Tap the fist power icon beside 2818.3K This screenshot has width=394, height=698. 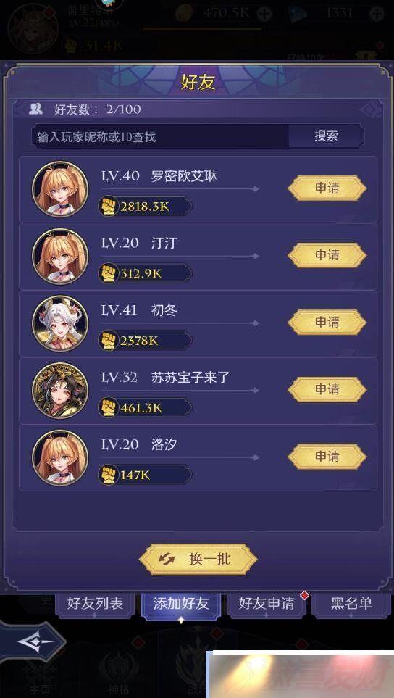[x=108, y=206]
